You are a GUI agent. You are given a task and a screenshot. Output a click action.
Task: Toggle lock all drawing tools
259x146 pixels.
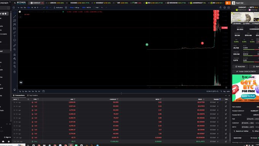(14, 63)
